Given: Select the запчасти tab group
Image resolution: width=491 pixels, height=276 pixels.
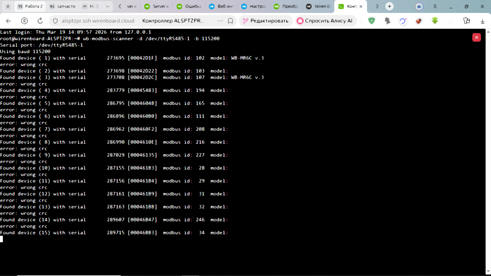Looking at the screenshot, I should coord(63,6).
